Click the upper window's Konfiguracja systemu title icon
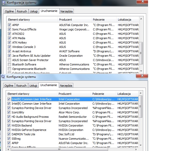Image resolution: width=195 pixels, height=151 pixels. tap(3, 2)
